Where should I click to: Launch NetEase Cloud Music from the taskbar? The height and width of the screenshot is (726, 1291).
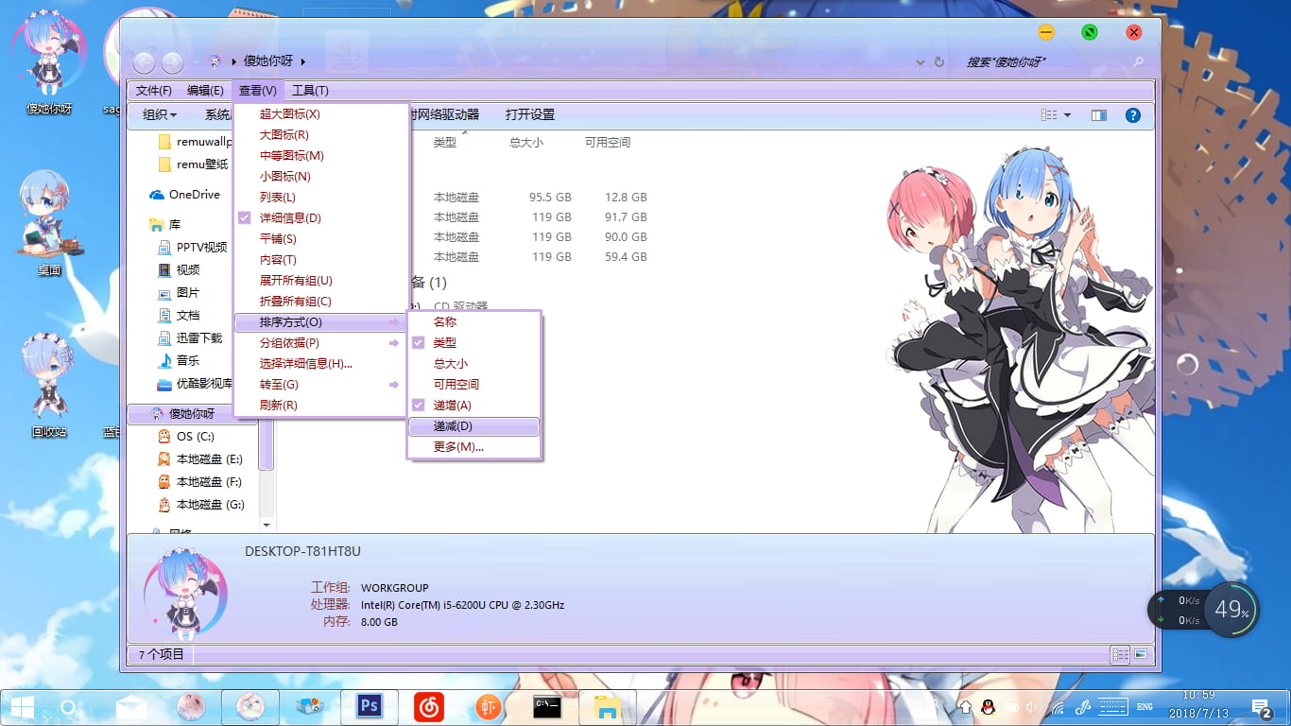pyautogui.click(x=428, y=706)
